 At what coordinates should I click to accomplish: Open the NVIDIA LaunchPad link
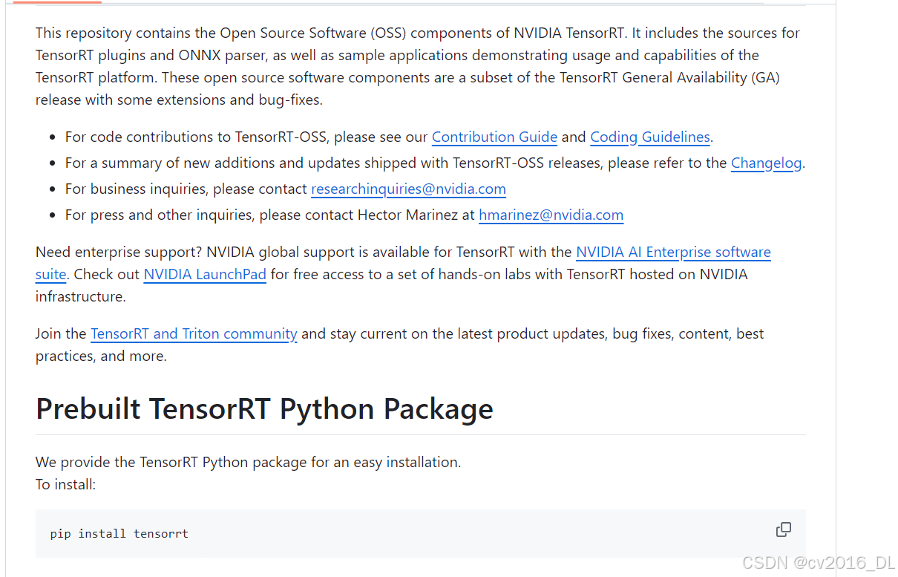click(x=205, y=274)
